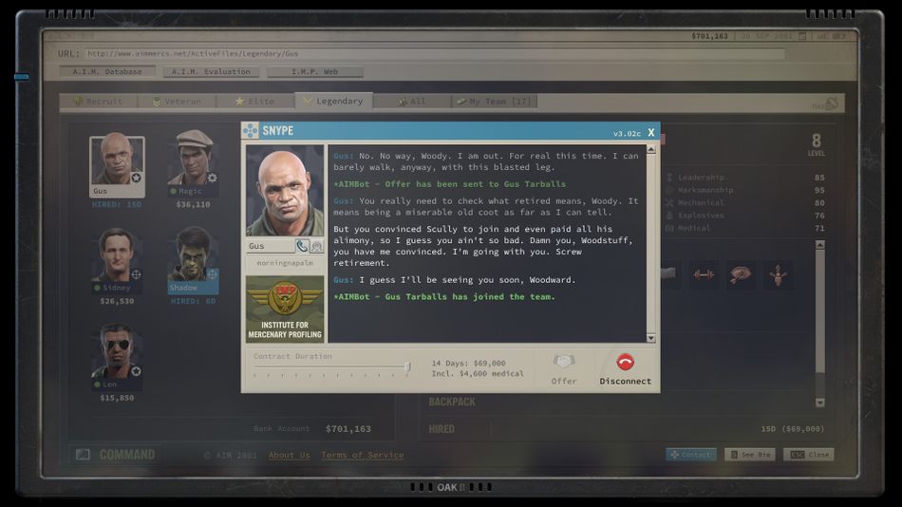902x507 pixels.
Task: Switch to the Elite tab
Action: (x=255, y=102)
